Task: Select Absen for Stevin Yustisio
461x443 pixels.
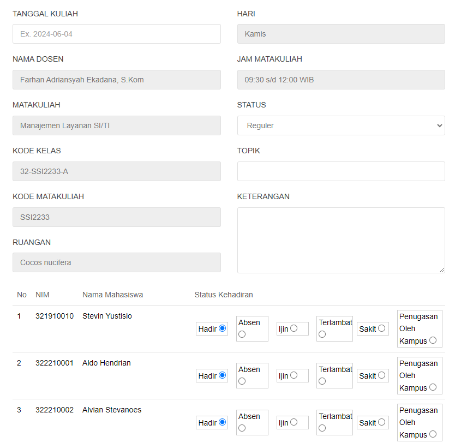Action: tap(242, 334)
